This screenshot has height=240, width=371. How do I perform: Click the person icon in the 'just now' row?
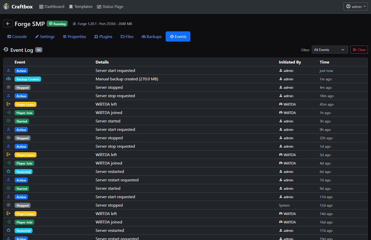[8, 70]
